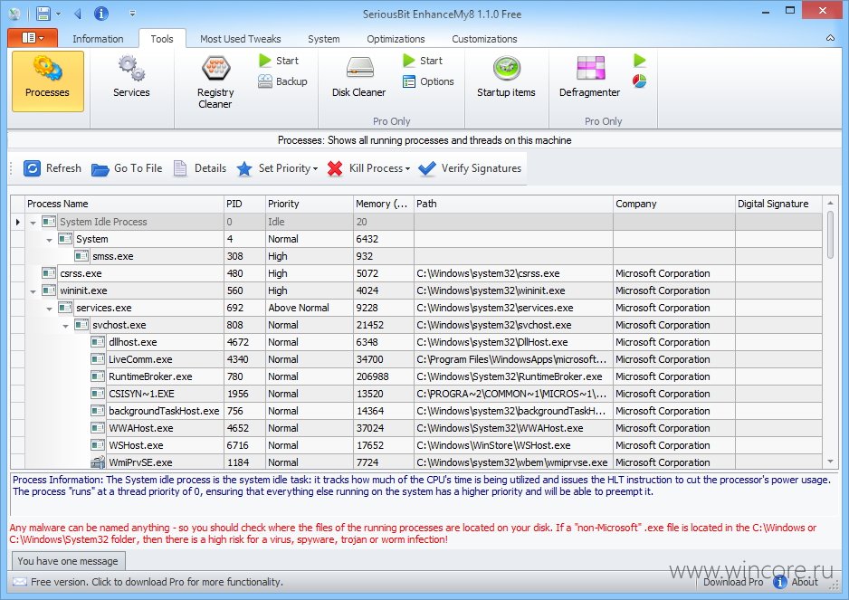Viewport: 849px width, 600px height.
Task: Switch to the Tools tab
Action: point(162,38)
